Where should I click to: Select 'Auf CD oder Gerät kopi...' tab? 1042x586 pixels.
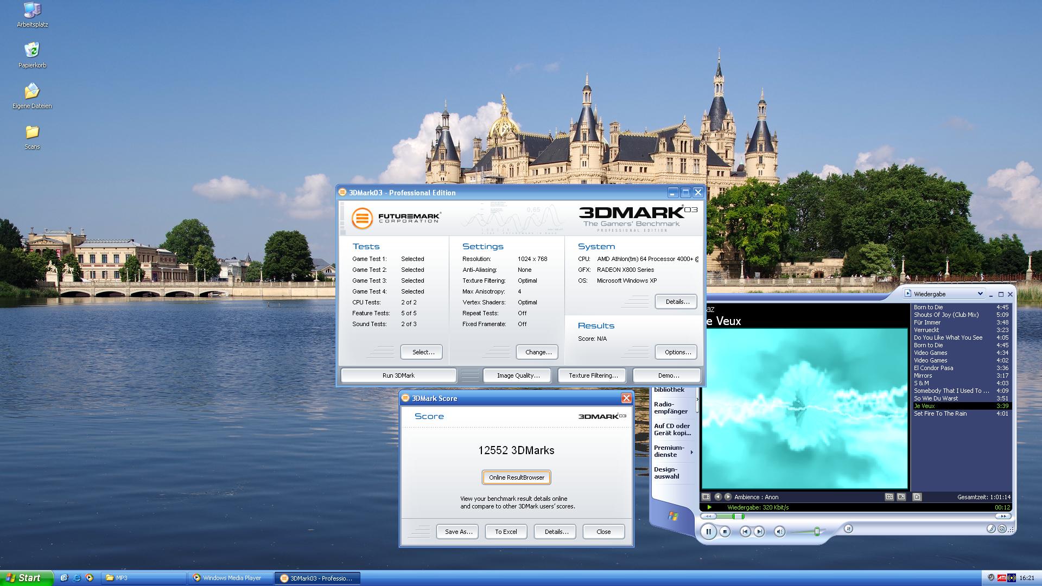[672, 429]
